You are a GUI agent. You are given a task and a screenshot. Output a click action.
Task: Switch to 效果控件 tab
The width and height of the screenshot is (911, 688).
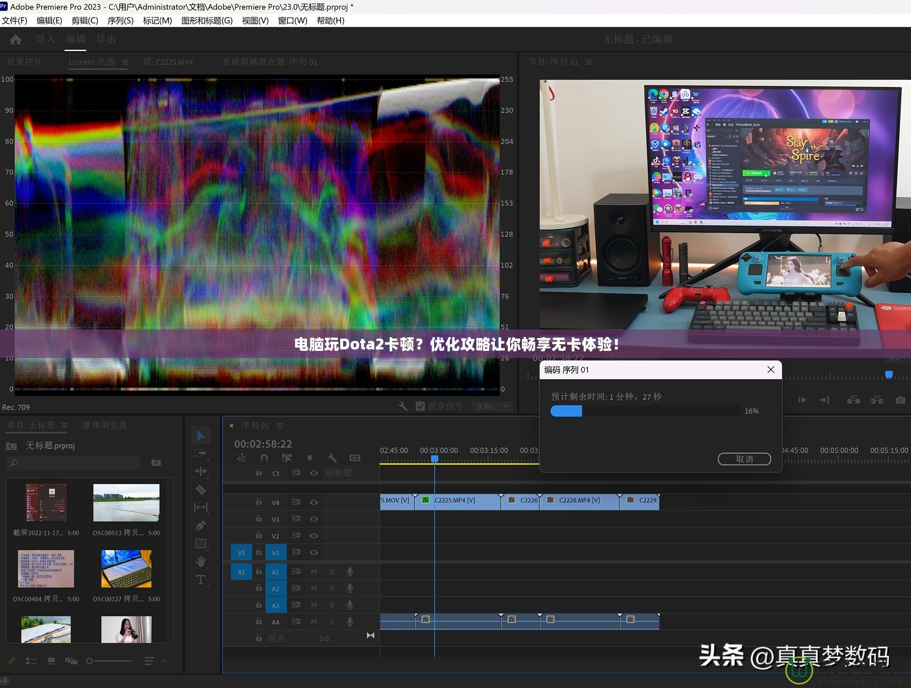[x=24, y=62]
